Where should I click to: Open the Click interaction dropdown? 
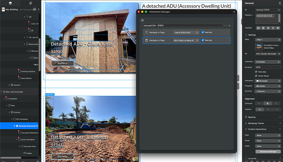[x=268, y=135]
